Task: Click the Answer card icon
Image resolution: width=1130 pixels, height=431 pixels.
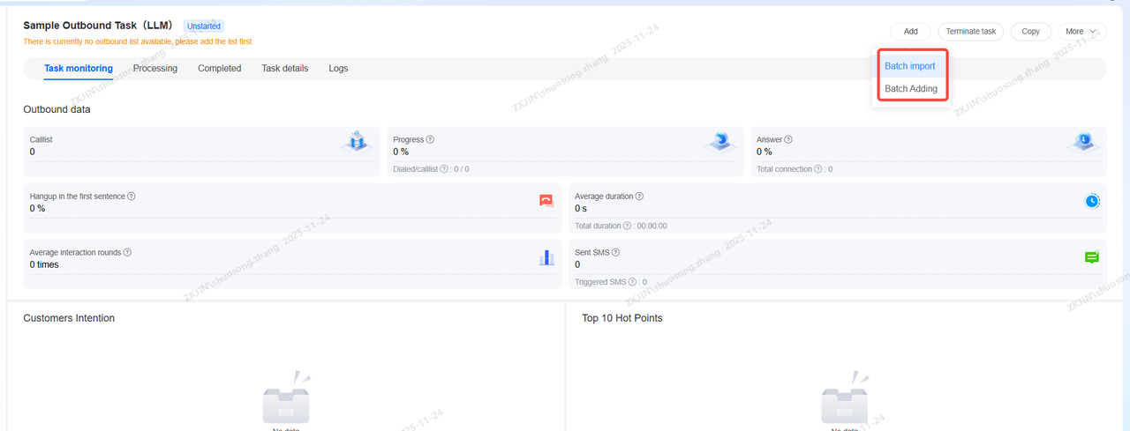Action: pyautogui.click(x=1083, y=142)
